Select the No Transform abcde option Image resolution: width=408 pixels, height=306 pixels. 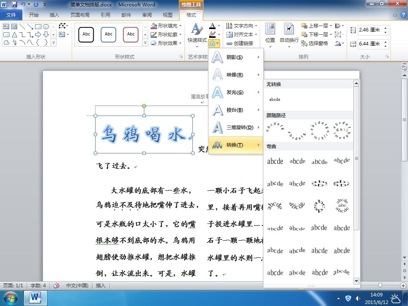coord(275,99)
